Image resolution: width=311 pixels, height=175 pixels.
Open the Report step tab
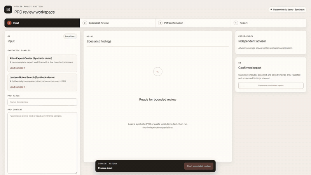pyautogui.click(x=269, y=23)
